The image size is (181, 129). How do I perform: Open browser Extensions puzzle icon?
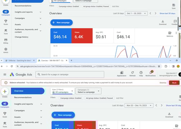166,66
